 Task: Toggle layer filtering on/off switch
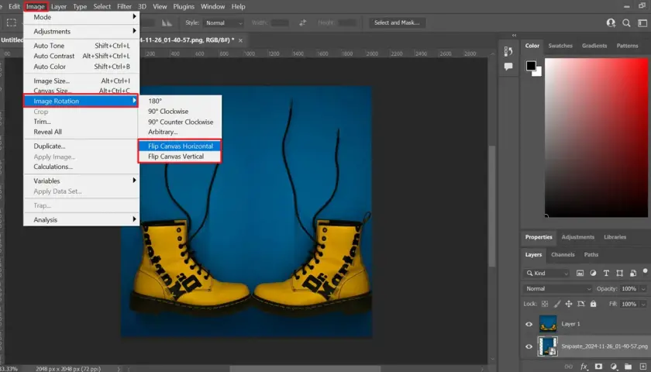[645, 271]
